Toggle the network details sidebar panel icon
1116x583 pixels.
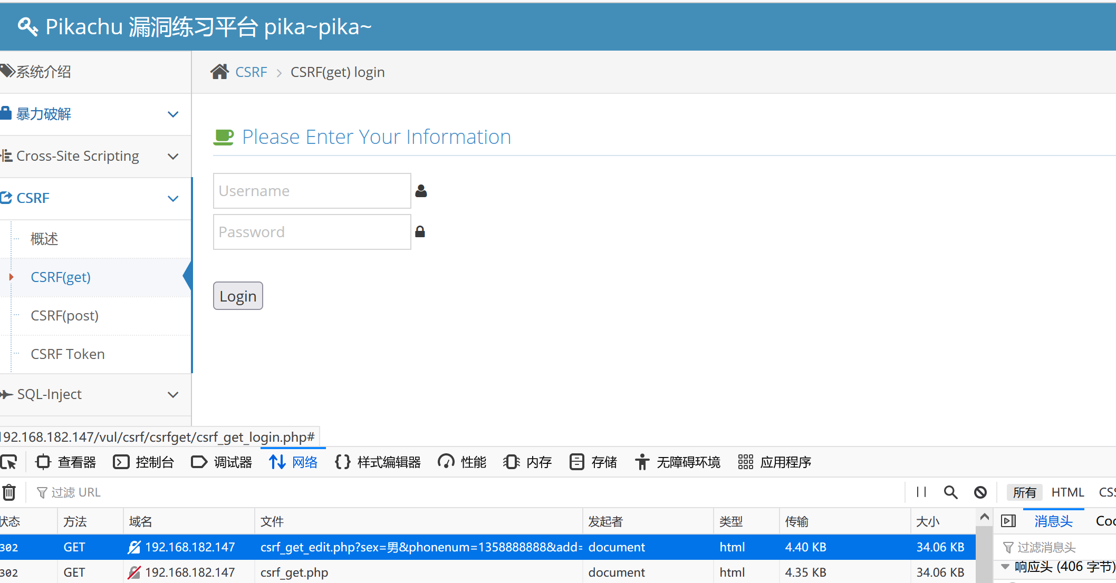1008,521
